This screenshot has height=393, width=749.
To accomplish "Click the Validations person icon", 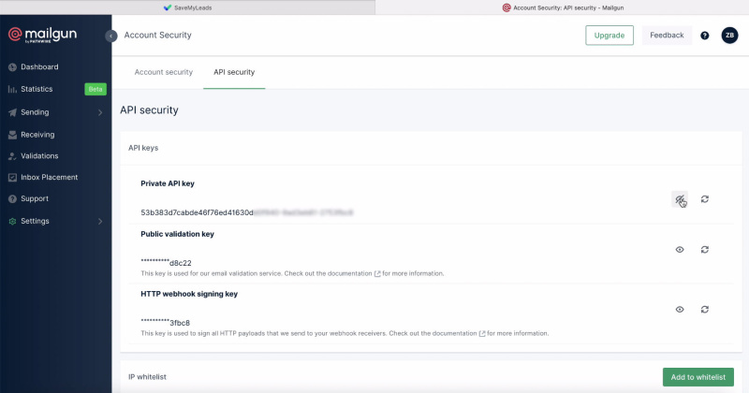I will click(x=12, y=156).
